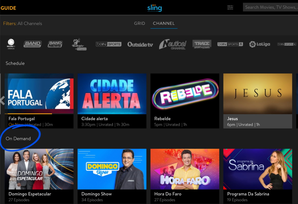Select the Record TV Americas channel logo
The height and width of the screenshot is (204, 298).
click(11, 44)
